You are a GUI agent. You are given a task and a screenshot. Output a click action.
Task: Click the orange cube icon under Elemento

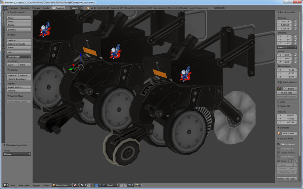pos(279,133)
